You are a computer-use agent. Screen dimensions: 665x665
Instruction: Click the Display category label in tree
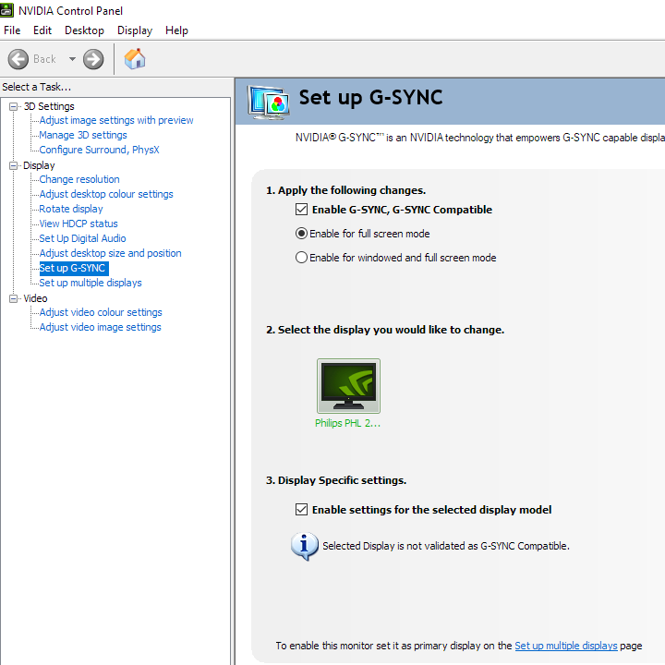(x=39, y=165)
